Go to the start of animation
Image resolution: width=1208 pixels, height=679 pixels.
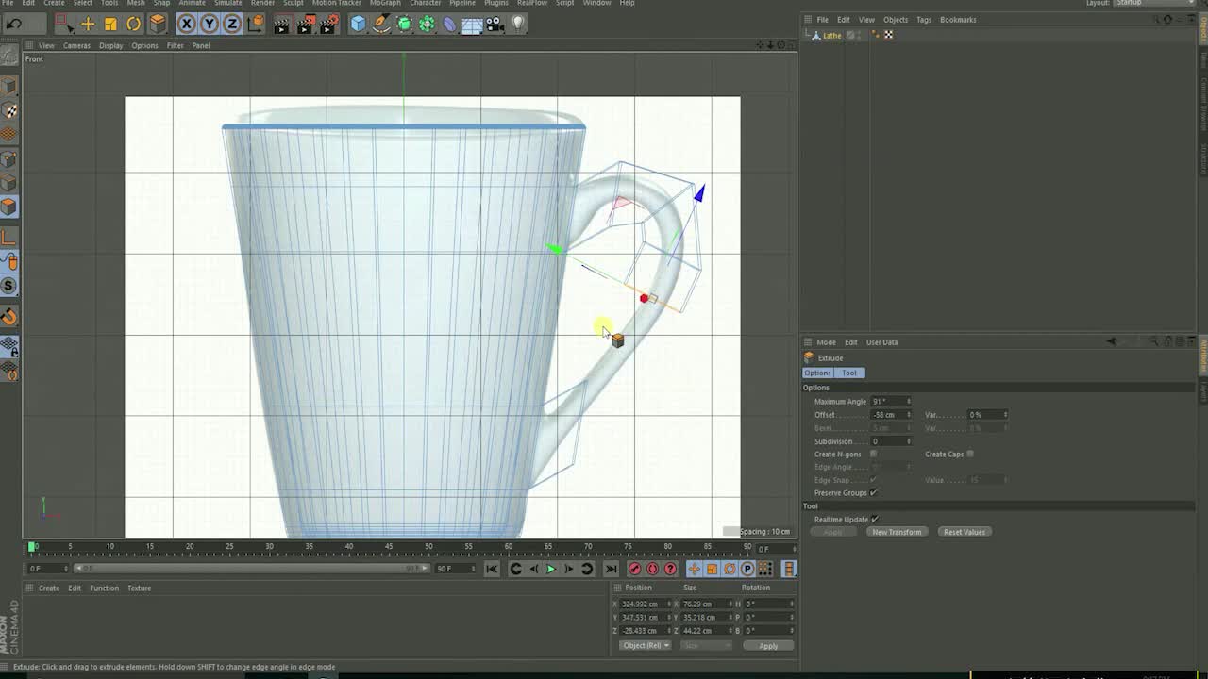pyautogui.click(x=492, y=569)
